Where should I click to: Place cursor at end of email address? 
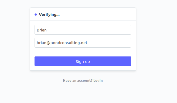pyautogui.click(x=88, y=43)
